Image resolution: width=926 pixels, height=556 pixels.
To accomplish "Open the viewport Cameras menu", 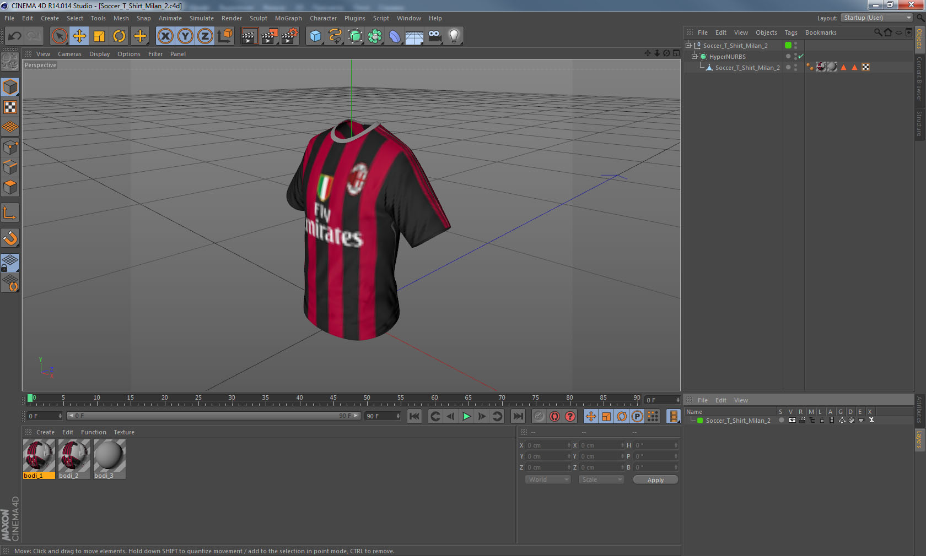I will (x=69, y=54).
